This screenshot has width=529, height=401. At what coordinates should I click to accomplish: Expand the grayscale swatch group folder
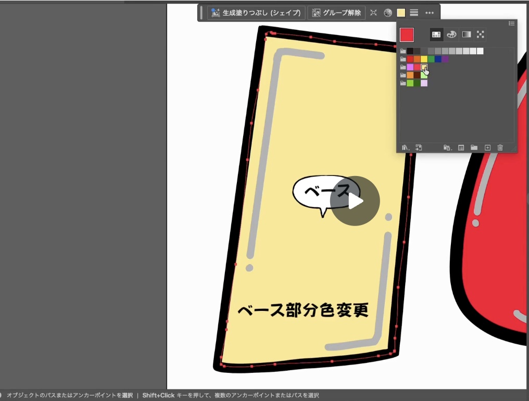403,51
